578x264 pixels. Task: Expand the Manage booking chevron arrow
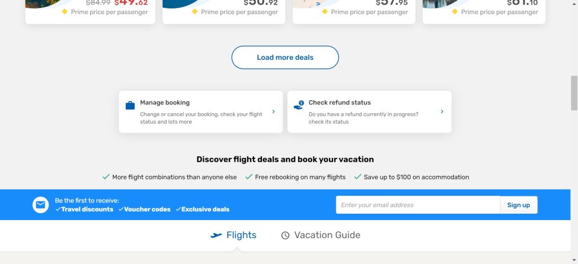273,112
